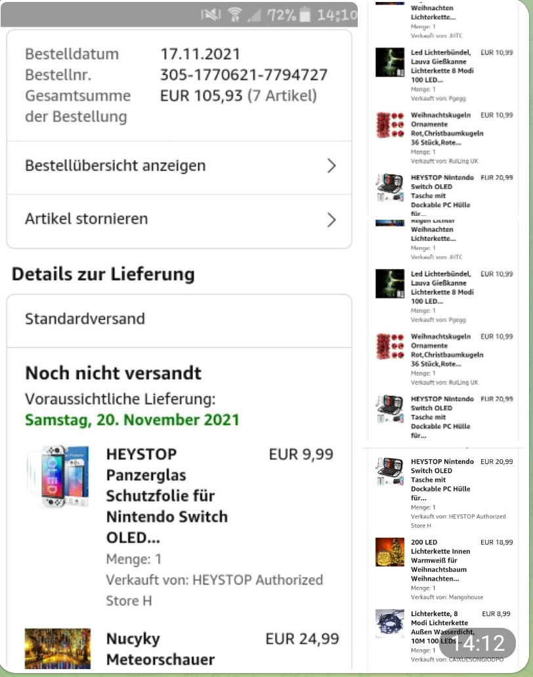This screenshot has width=533, height=677.
Task: Open the 200 LED Lichterkette product image
Action: pyautogui.click(x=389, y=552)
